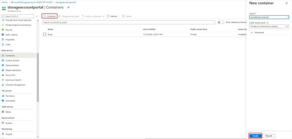Click the Public access level info icon
Viewport: 292px width, 139px height.
[x=268, y=23]
